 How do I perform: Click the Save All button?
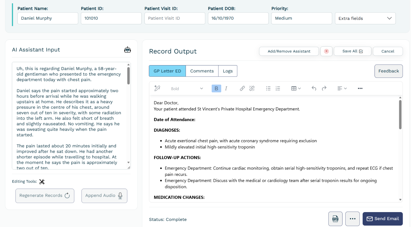(352, 51)
